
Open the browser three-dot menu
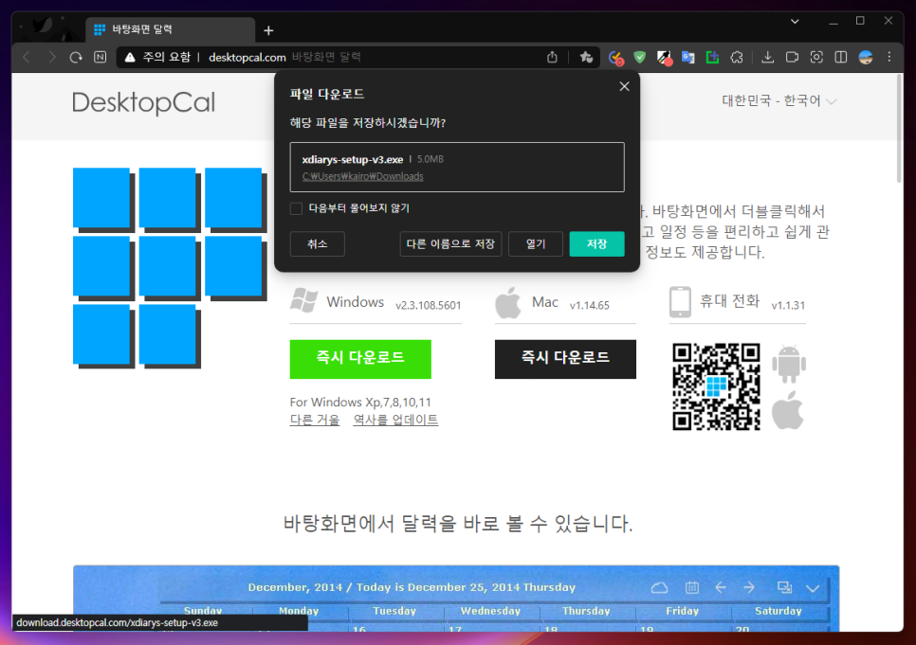coord(889,57)
